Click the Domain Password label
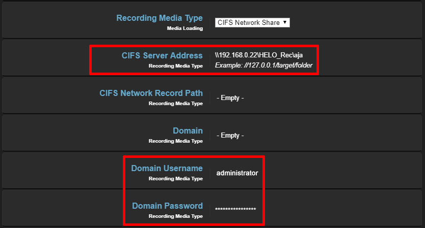Screen dimensions: 425x228 pos(167,206)
